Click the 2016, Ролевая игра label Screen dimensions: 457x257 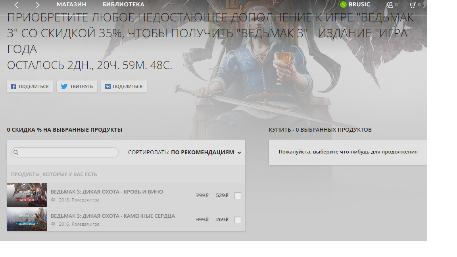coord(79,200)
